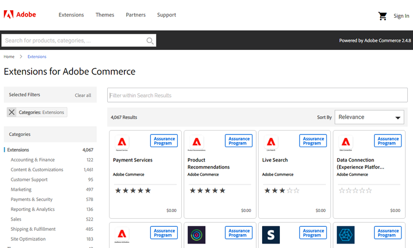413x248 pixels.
Task: Click Adobe Commerce vendor under Live Search
Action: [x=278, y=174]
